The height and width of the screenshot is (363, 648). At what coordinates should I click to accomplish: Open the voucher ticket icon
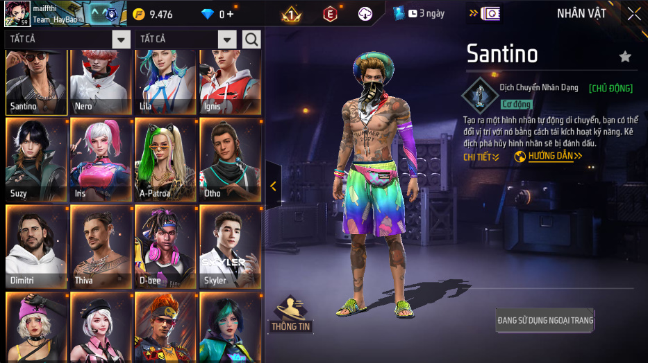click(x=490, y=14)
